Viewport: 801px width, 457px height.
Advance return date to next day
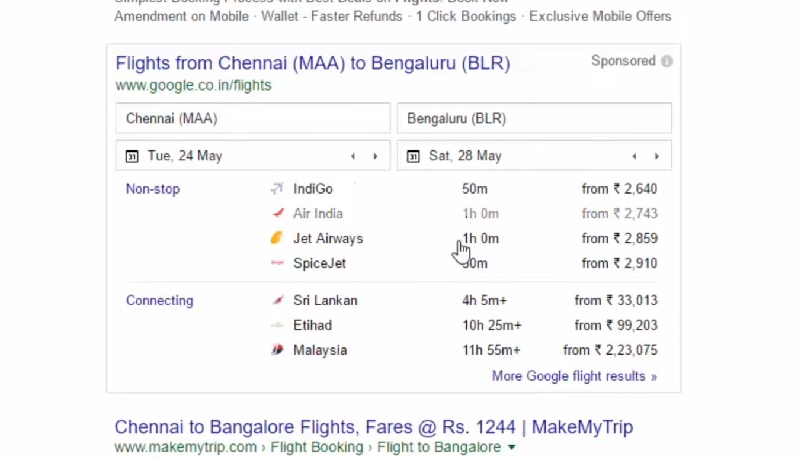click(657, 156)
